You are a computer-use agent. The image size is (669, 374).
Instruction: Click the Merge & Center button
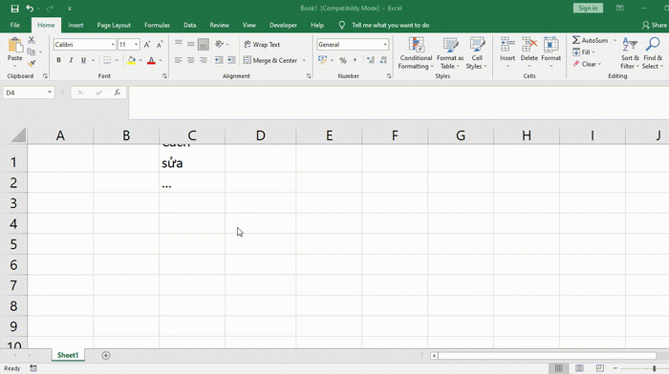coord(270,60)
